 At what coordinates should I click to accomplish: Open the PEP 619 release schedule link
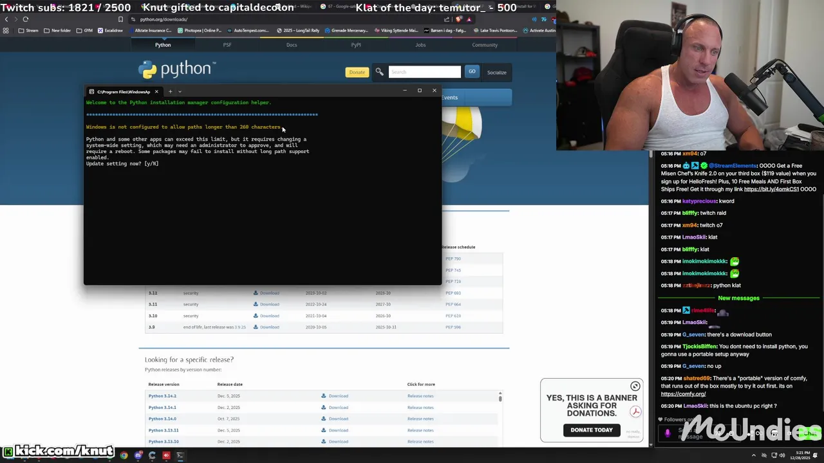click(453, 316)
